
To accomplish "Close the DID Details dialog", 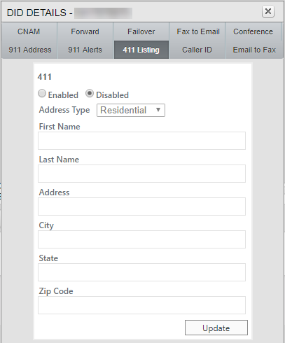I will (268, 11).
